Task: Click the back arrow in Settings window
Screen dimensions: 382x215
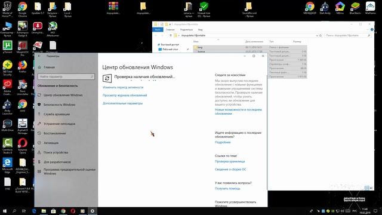Action: (39, 56)
